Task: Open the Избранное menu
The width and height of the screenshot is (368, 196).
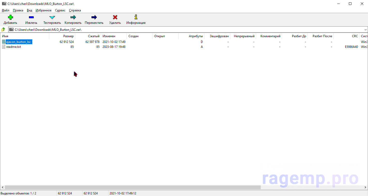Action: [43, 10]
